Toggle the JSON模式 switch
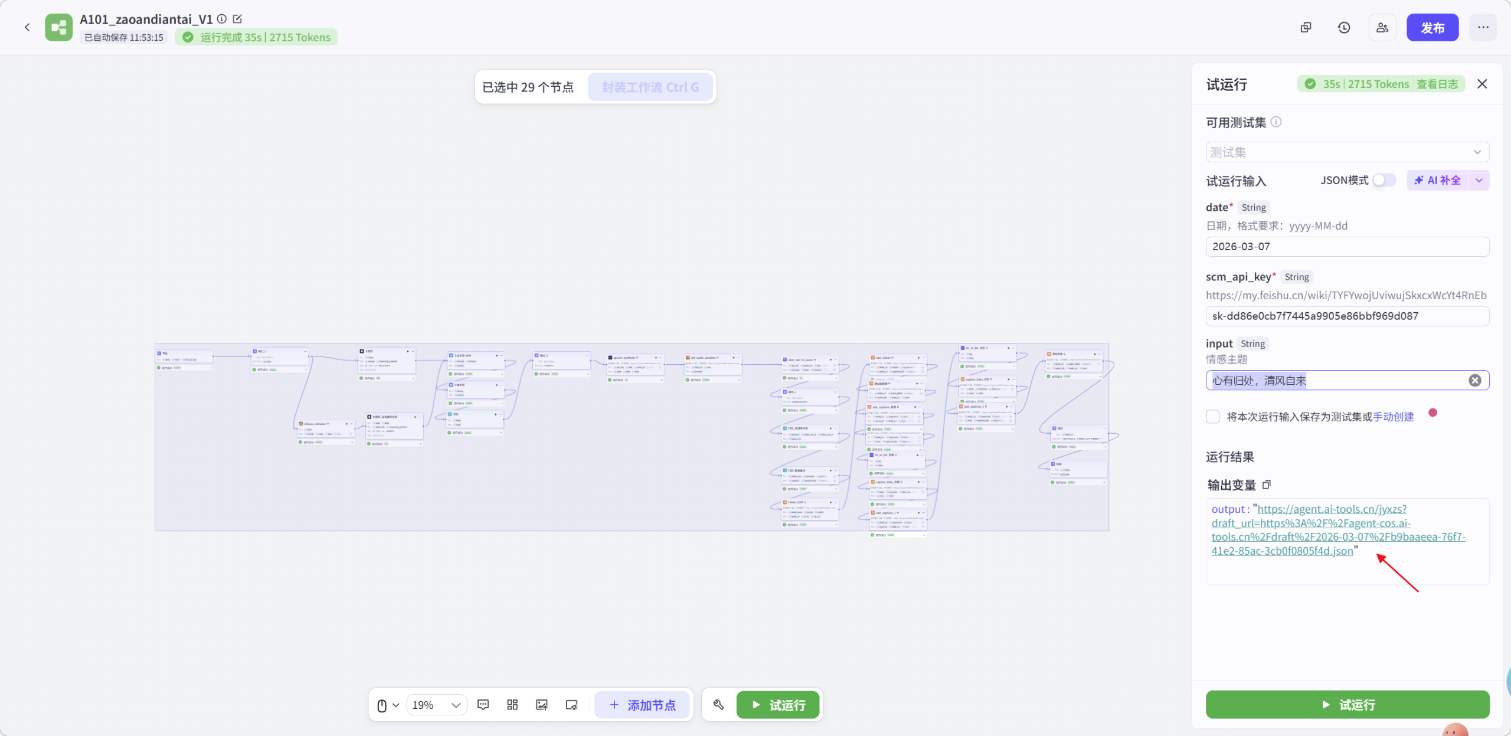 [x=1384, y=180]
